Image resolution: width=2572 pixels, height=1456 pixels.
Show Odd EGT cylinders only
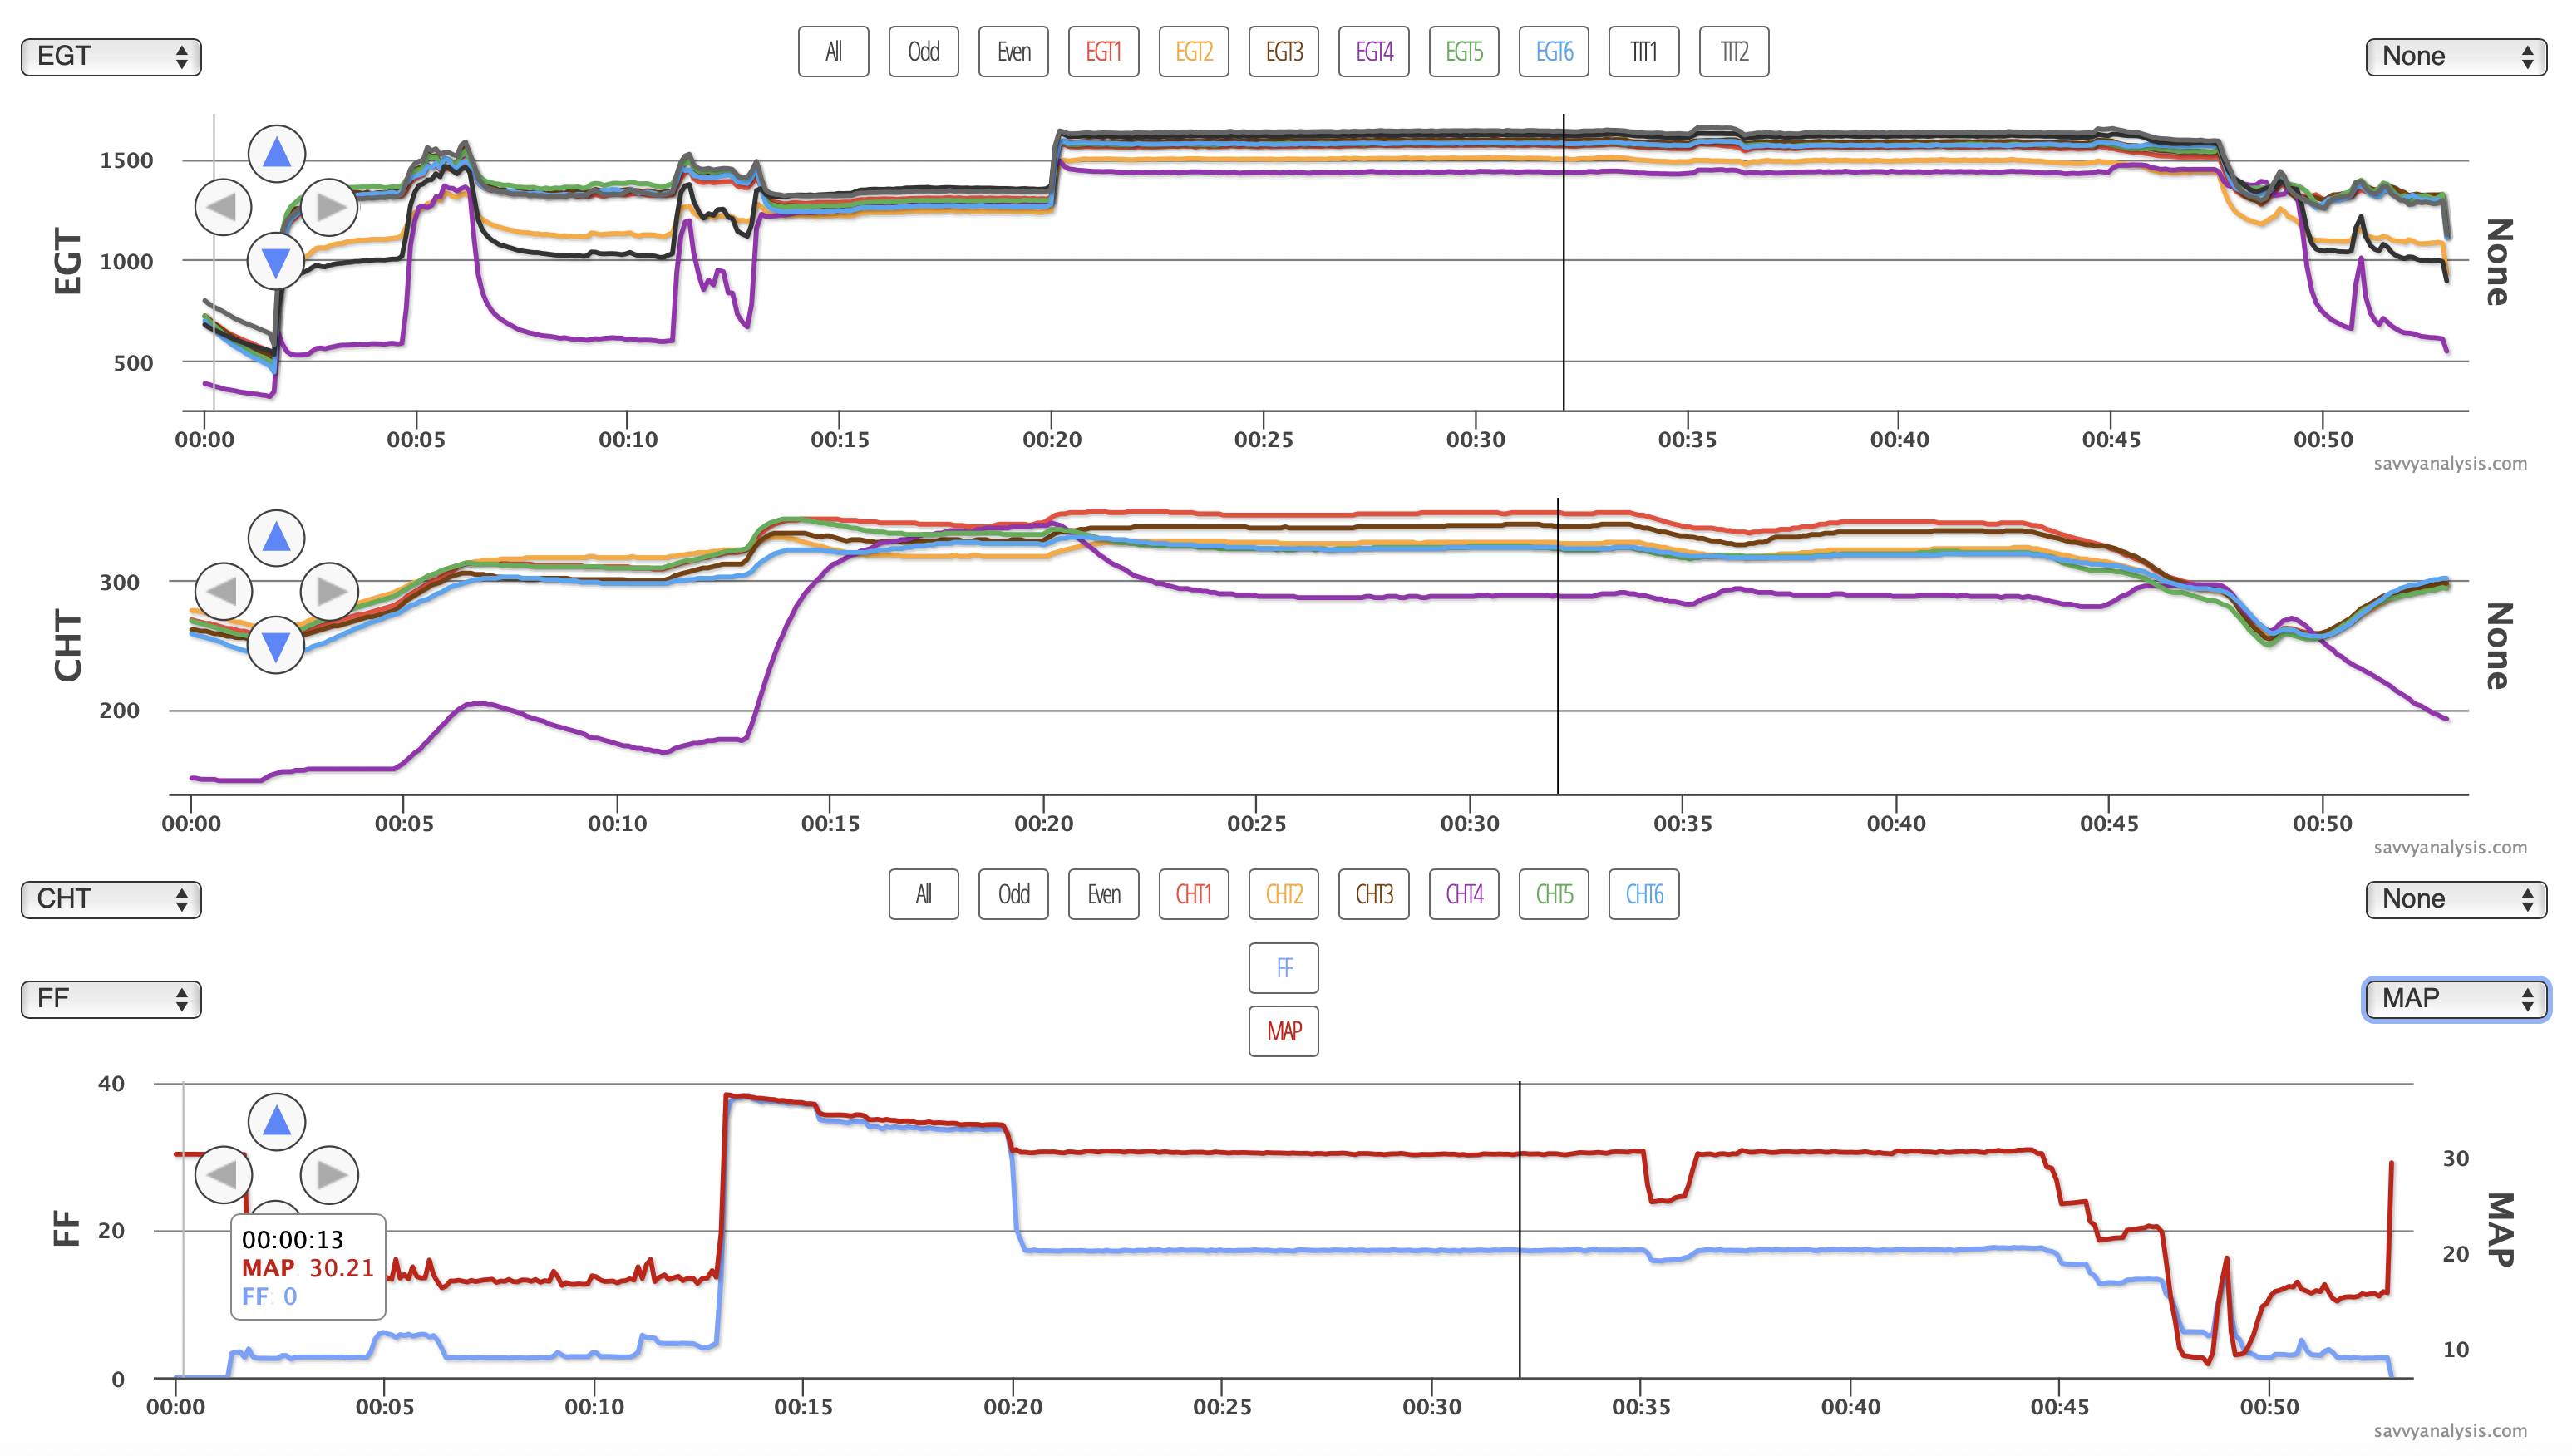923,52
